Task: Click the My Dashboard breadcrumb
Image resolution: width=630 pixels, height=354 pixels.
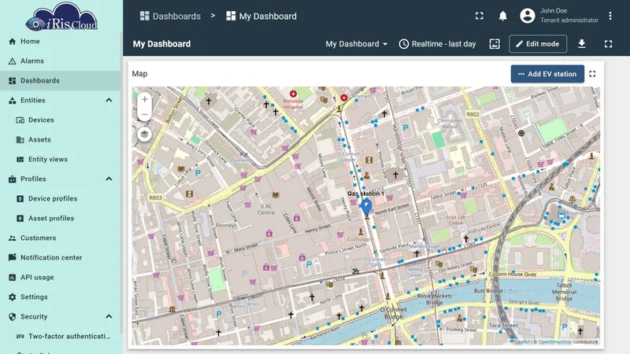Action: 261,16
